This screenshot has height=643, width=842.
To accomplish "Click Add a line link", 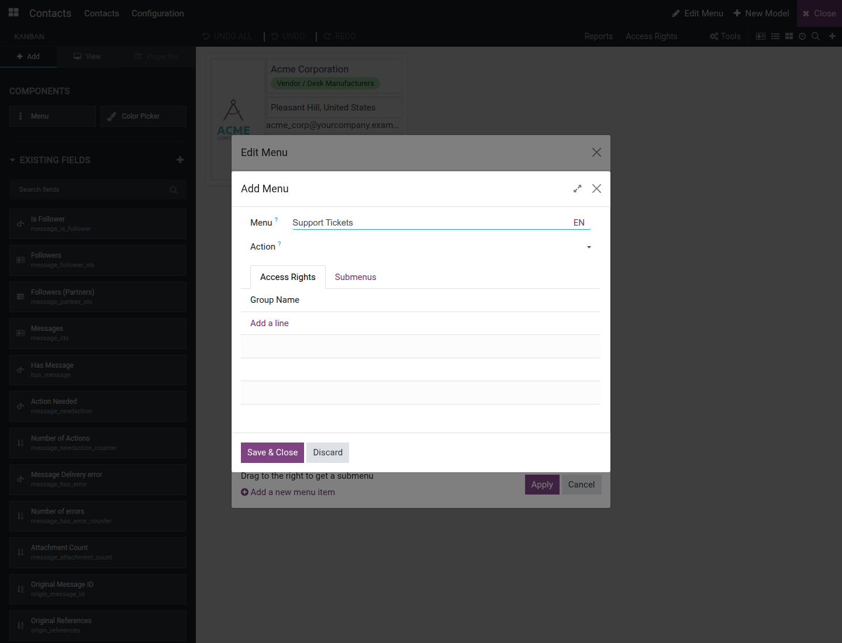I will tap(270, 323).
